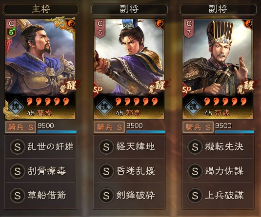Image resolution: width=261 pixels, height=217 pixels.
Task: Select the 上兵破謀 skill
Action: click(x=218, y=195)
